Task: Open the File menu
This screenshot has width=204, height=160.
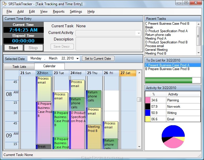Action: point(9,11)
